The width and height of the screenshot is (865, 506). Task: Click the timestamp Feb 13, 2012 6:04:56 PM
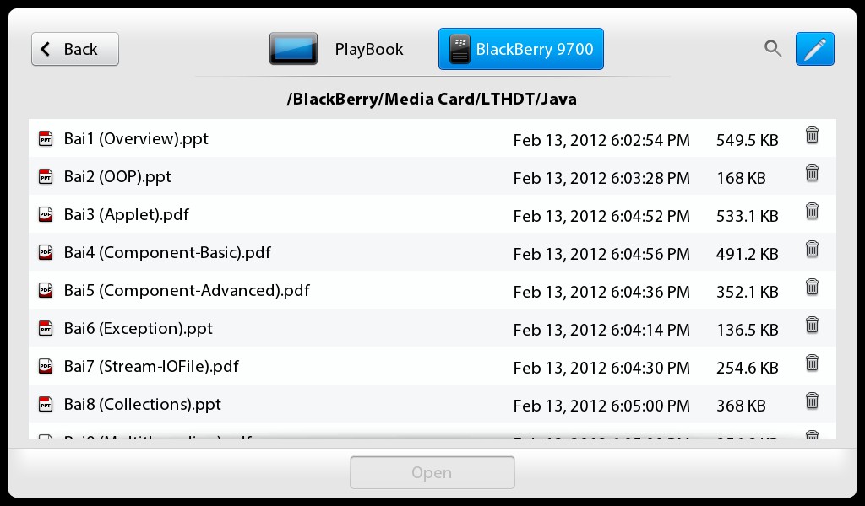click(601, 255)
